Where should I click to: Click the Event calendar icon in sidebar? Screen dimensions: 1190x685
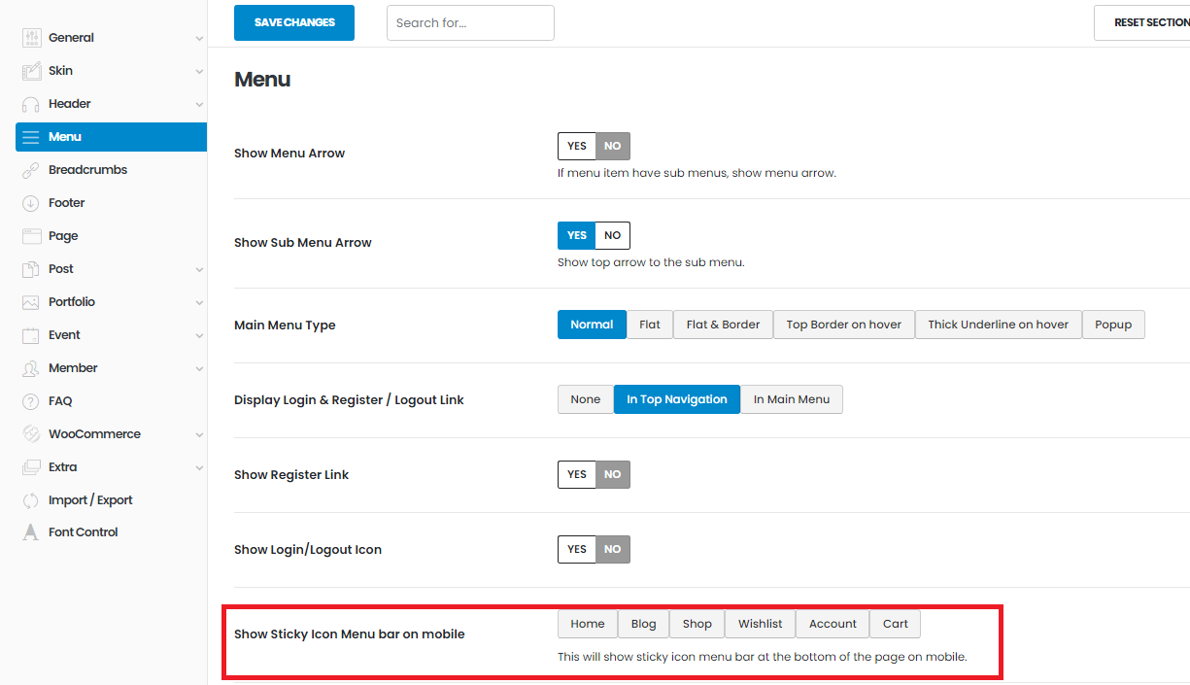(31, 335)
